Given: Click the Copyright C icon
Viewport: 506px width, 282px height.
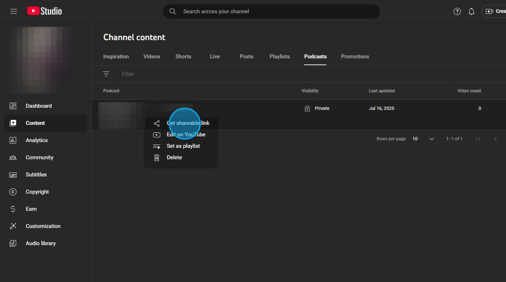Looking at the screenshot, I should pos(13,192).
